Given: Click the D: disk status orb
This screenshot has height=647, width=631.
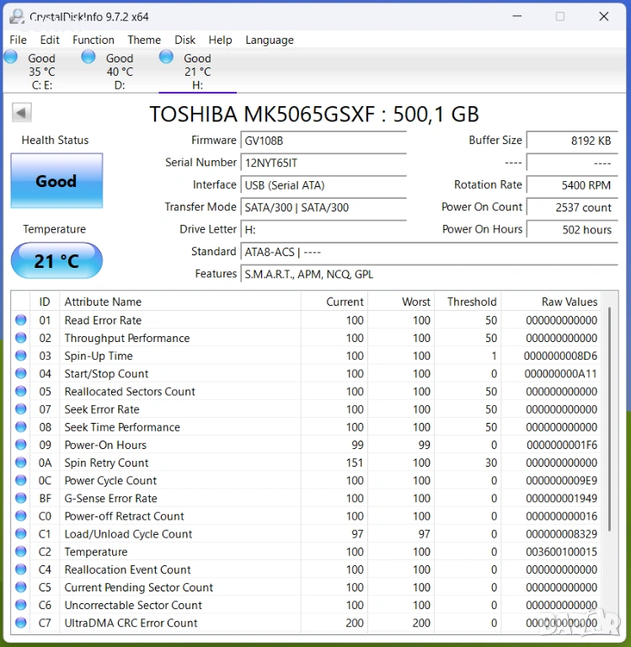Looking at the screenshot, I should [88, 56].
